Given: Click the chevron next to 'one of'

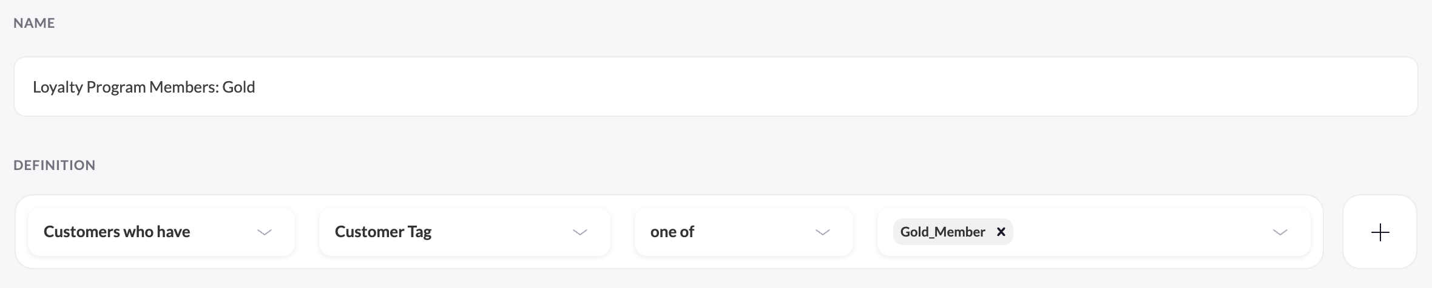Looking at the screenshot, I should (x=823, y=232).
